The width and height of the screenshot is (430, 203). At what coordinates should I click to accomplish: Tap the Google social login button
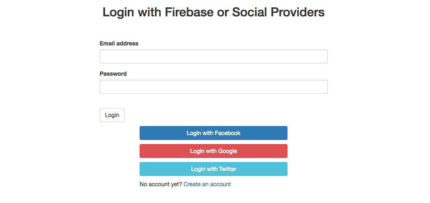point(214,151)
